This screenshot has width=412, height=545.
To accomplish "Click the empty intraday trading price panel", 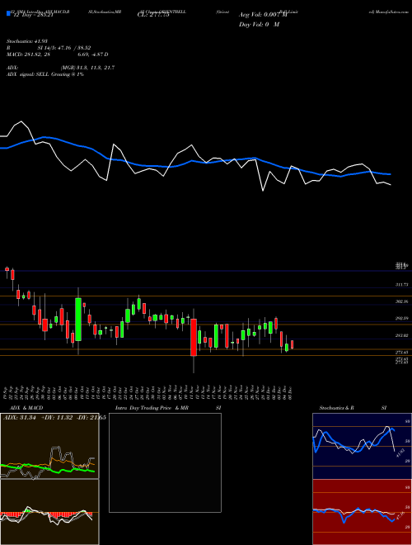I will click(x=165, y=462).
